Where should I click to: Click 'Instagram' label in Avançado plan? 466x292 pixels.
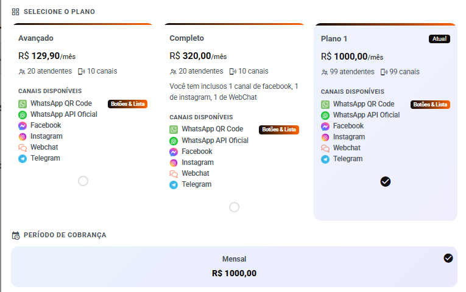[x=46, y=136]
